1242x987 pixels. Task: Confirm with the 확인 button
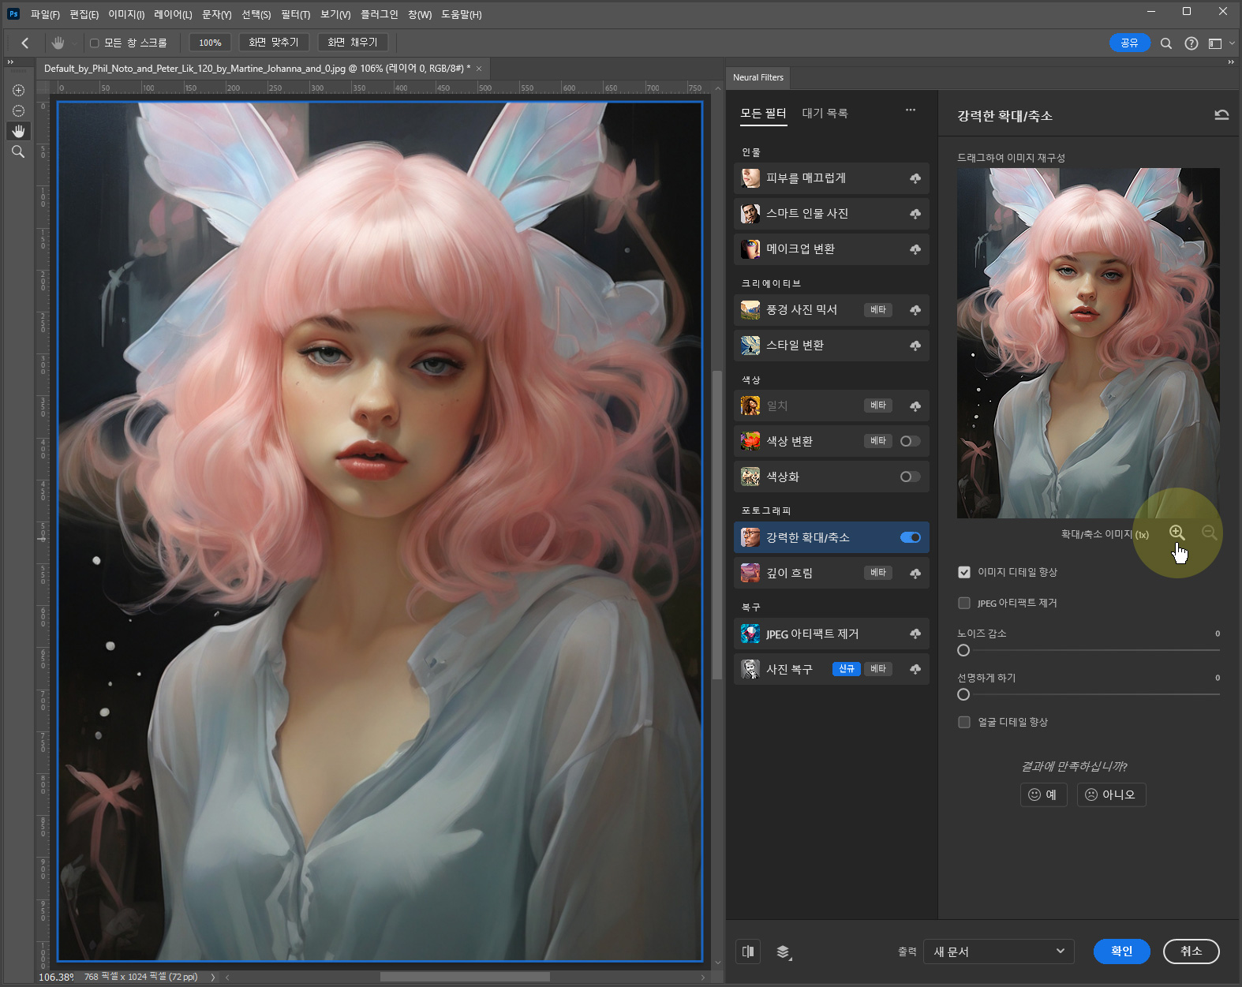coord(1121,951)
